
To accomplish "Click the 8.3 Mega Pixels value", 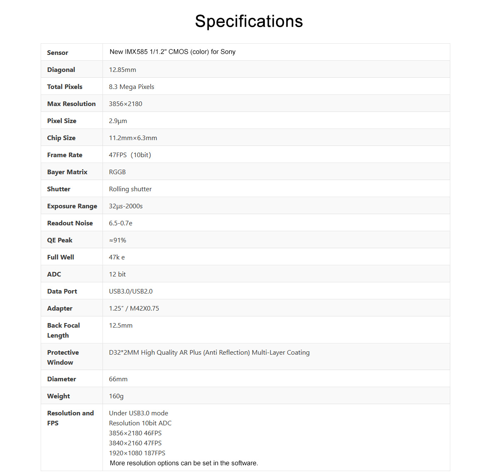I will (x=132, y=87).
